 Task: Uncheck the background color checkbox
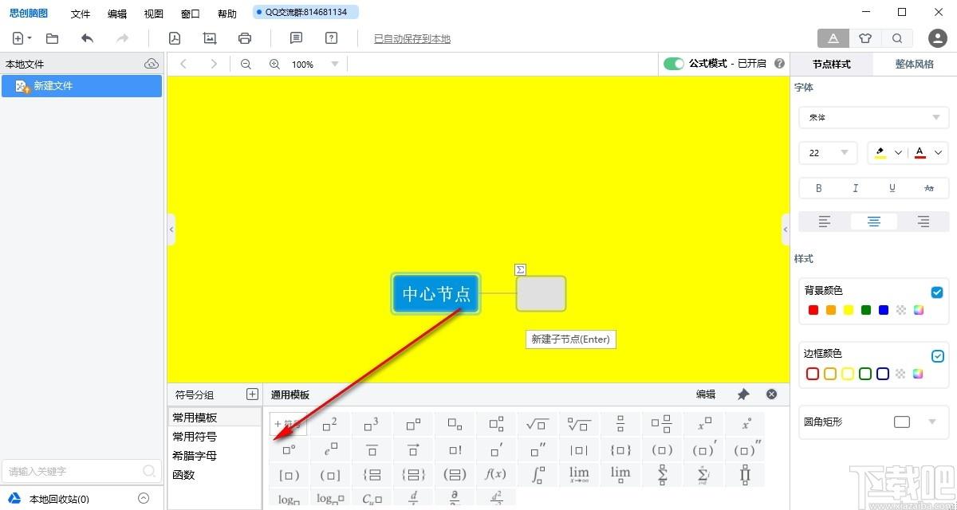tap(937, 292)
